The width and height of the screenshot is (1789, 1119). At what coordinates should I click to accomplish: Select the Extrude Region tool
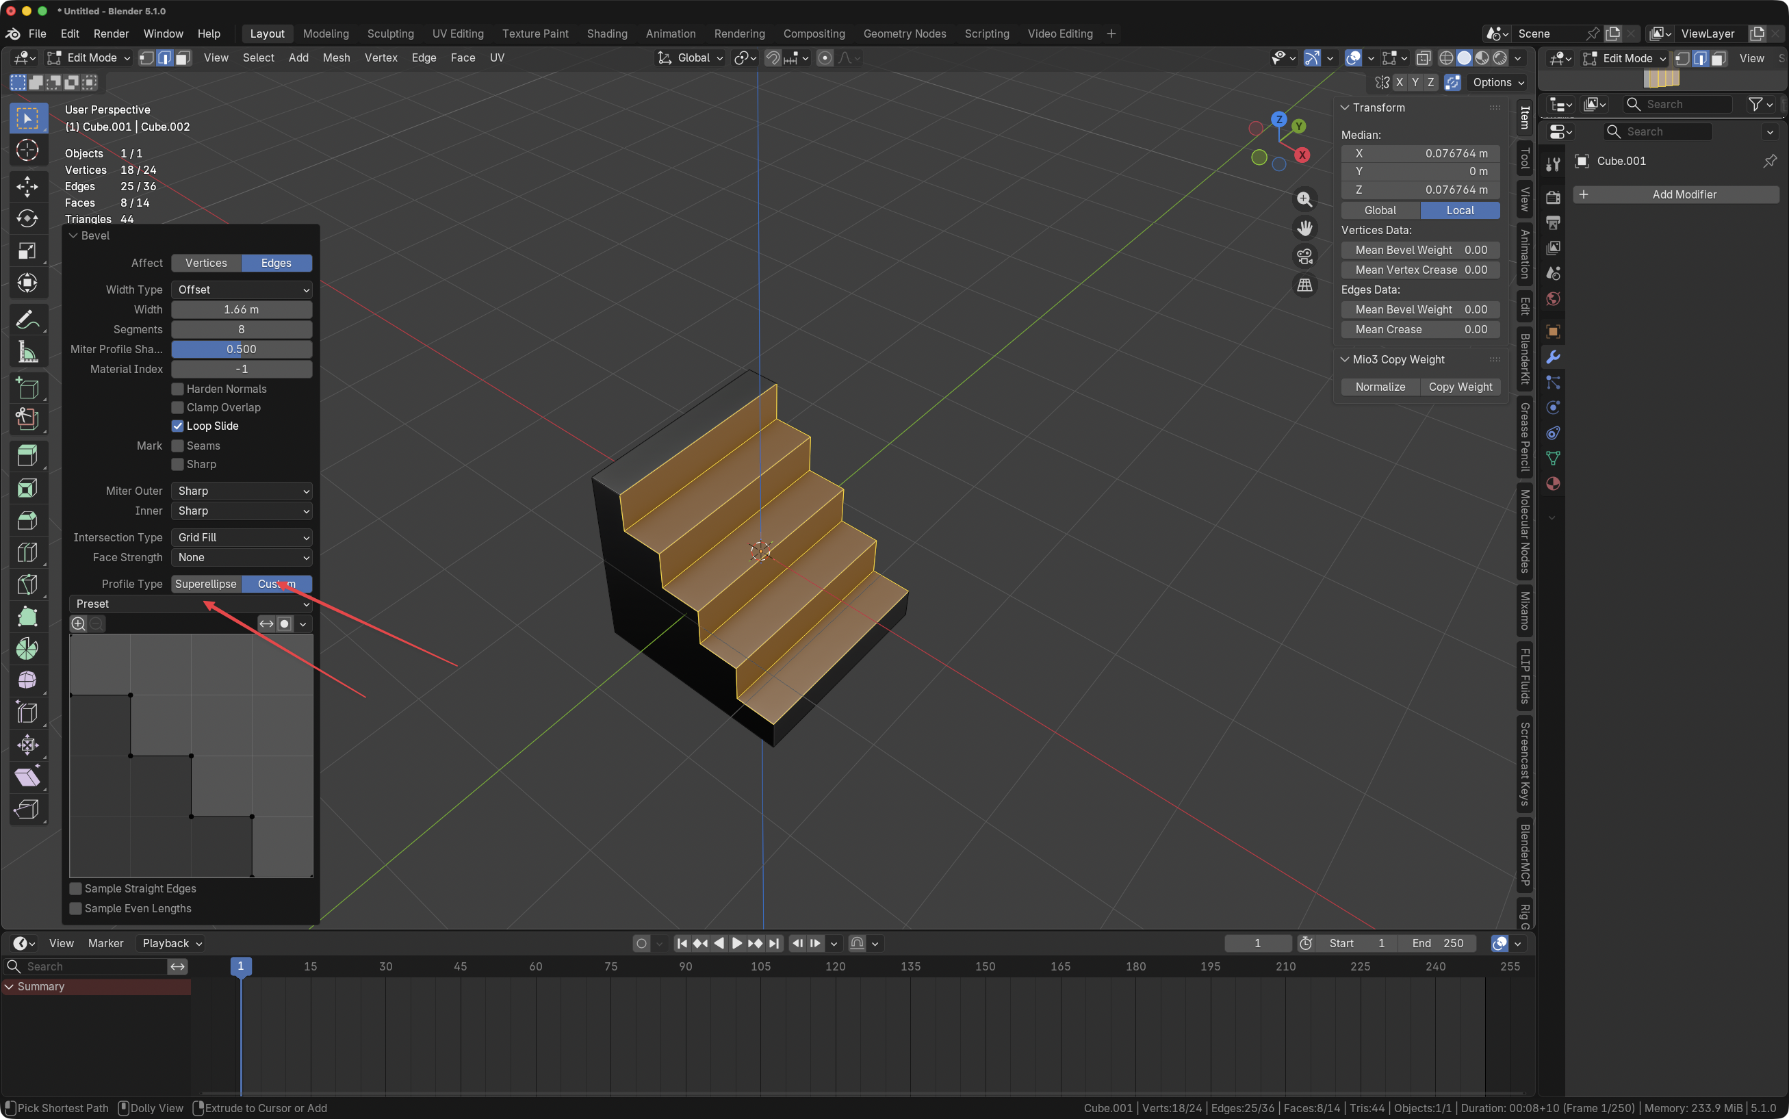[27, 455]
